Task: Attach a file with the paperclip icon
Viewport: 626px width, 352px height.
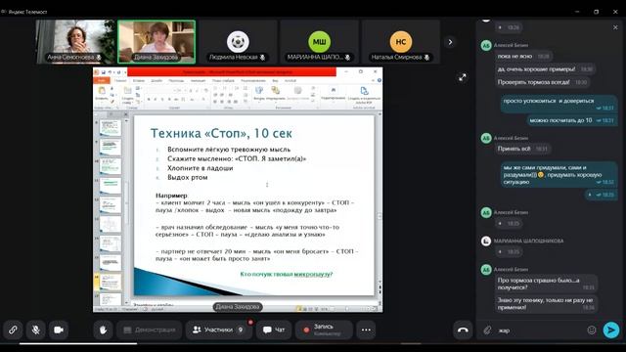Action: coord(487,330)
